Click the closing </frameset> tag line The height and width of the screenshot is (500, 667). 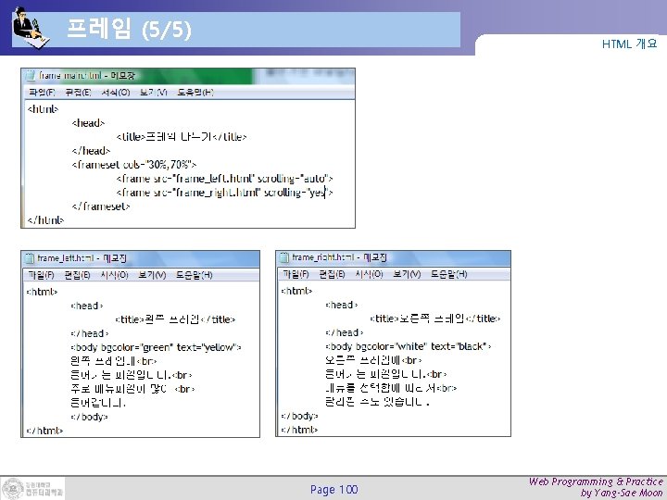point(101,206)
